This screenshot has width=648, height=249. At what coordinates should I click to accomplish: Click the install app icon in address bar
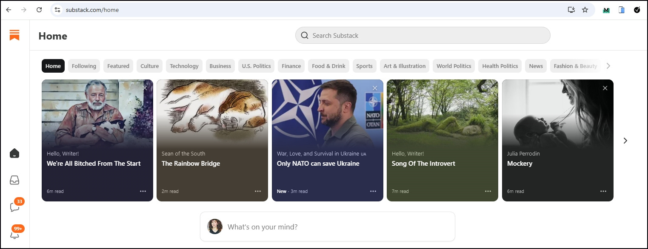point(571,10)
